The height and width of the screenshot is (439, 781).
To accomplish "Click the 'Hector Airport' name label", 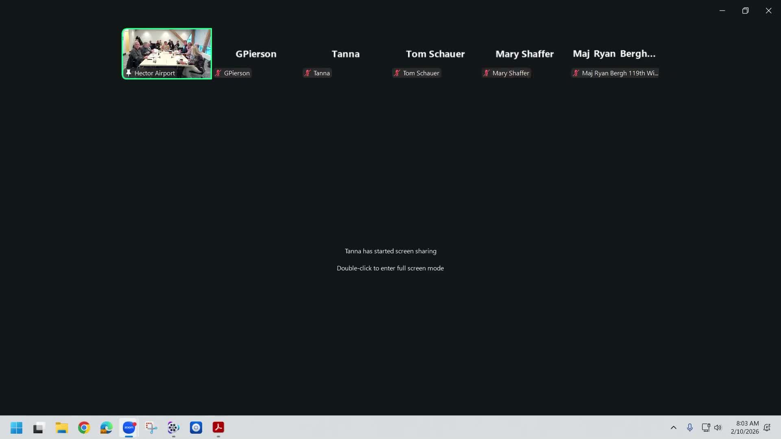I will tap(155, 73).
